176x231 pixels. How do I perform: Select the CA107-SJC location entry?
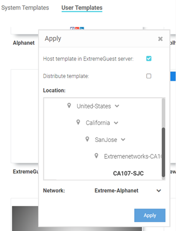[129, 173]
